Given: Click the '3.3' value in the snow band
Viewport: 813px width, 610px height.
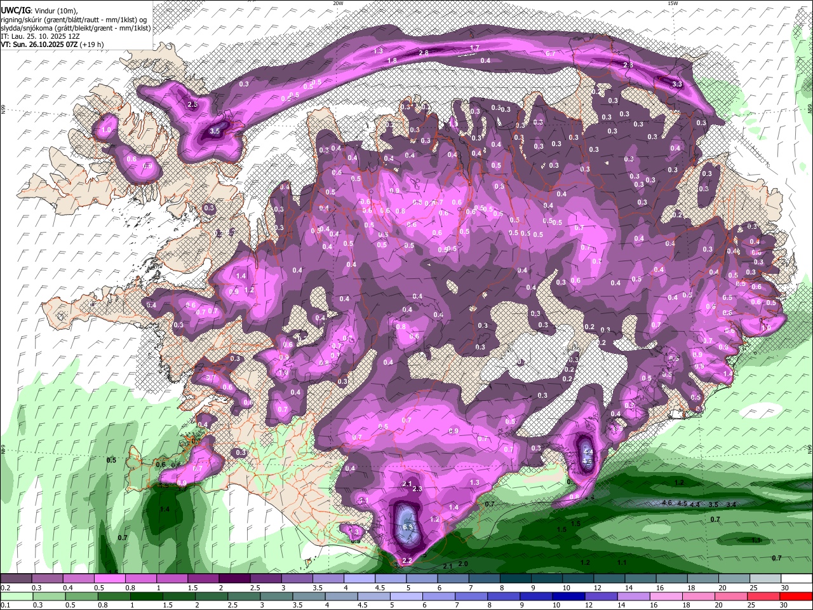Looking at the screenshot, I should click(676, 84).
